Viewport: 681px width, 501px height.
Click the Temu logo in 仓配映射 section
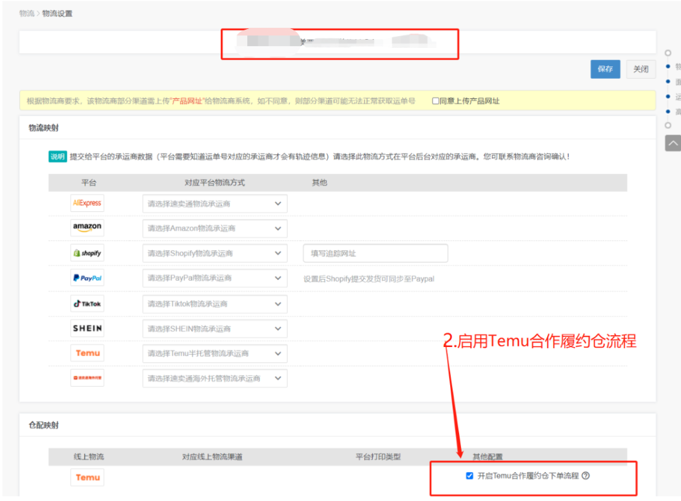coord(87,477)
